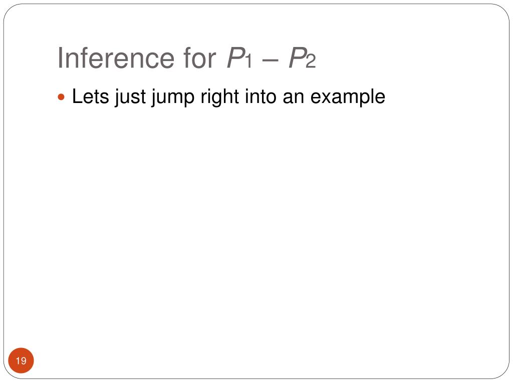Click the number 19 inside orange circle
This screenshot has width=513, height=384.
click(x=21, y=361)
